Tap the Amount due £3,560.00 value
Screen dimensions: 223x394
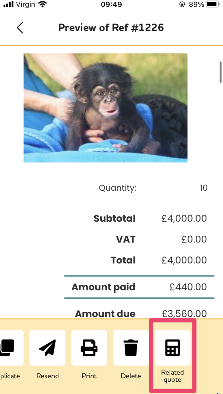[184, 313]
